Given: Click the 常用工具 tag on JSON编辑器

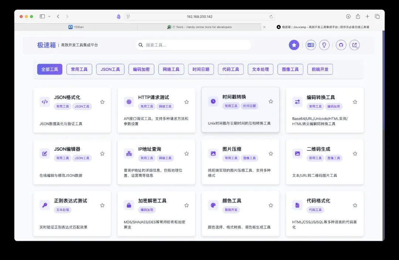Looking at the screenshot, I should pyautogui.click(x=62, y=158).
